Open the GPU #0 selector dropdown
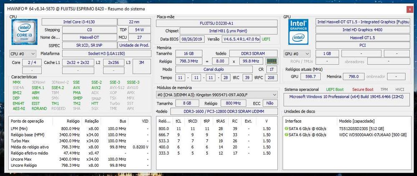417x176 pixels. pyautogui.click(x=297, y=54)
